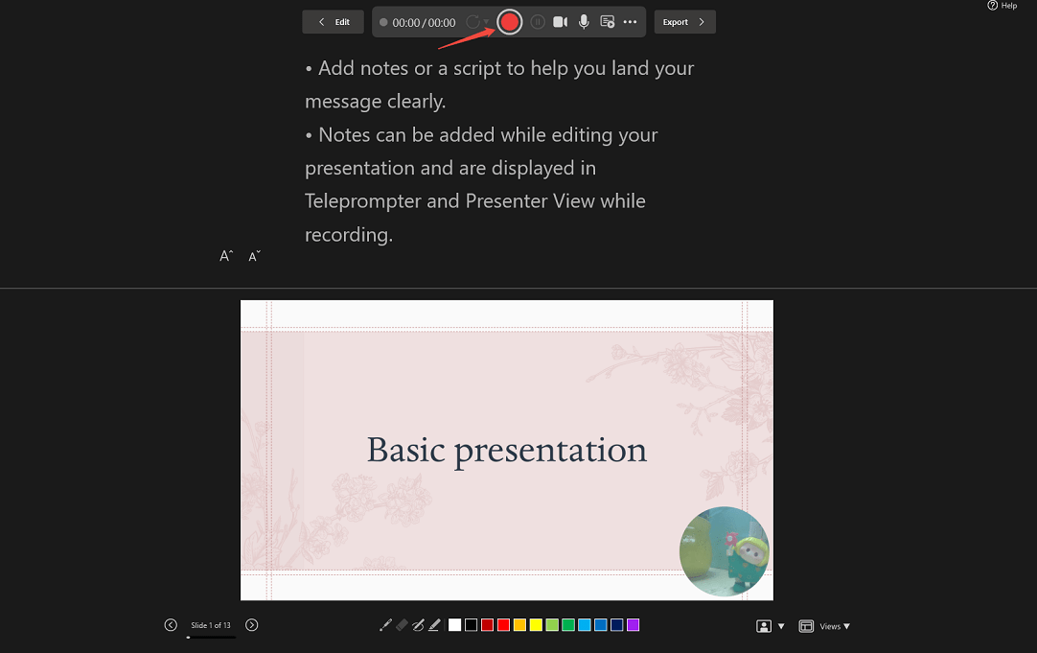Image resolution: width=1037 pixels, height=653 pixels.
Task: Open teleprompter notes settings icon
Action: click(608, 21)
